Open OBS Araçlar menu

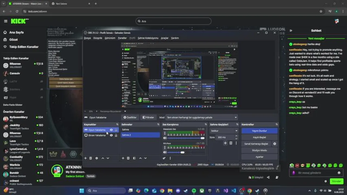[x=165, y=38]
